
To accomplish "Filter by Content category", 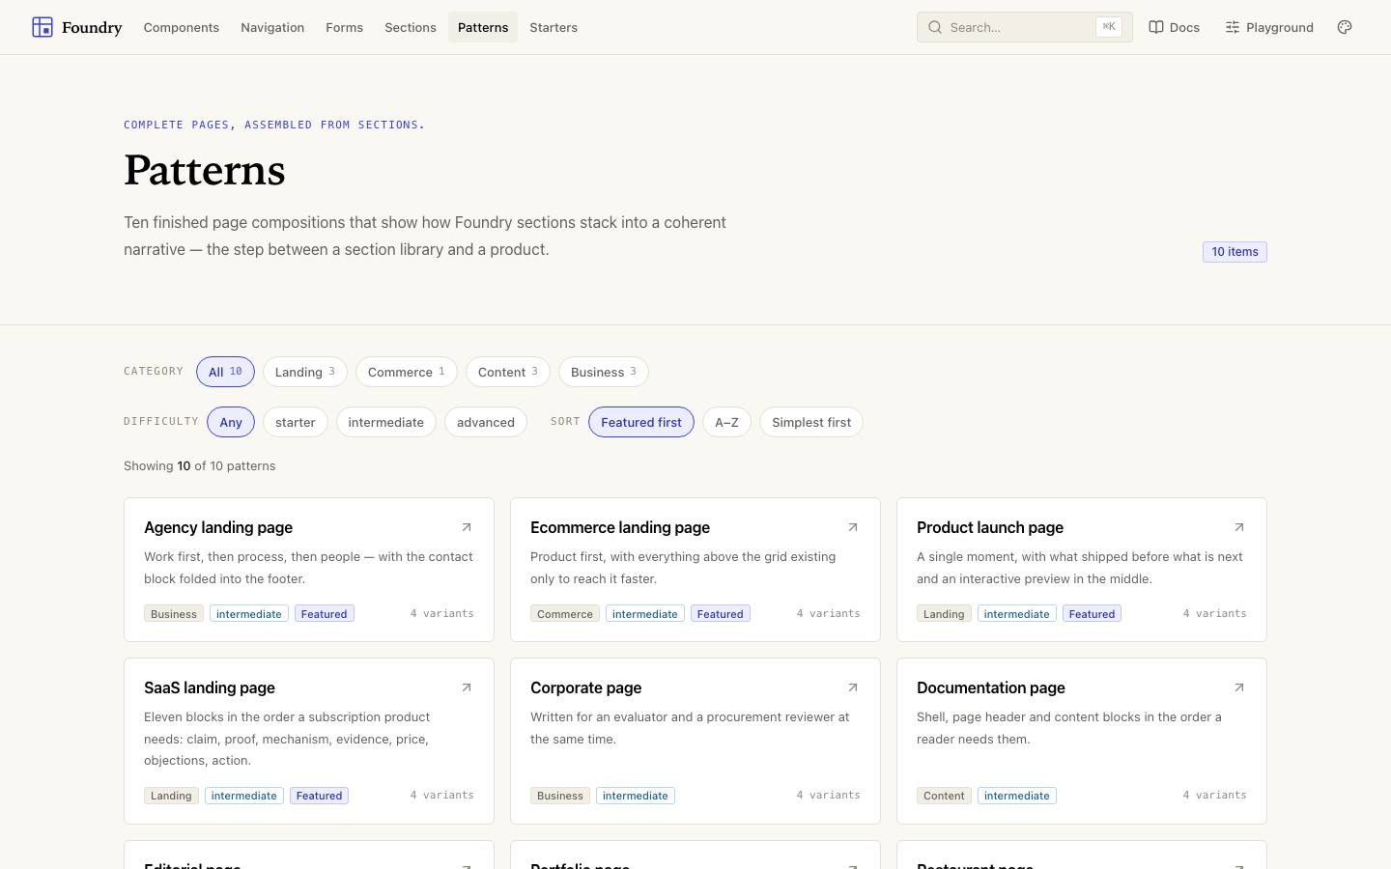I will 507,372.
